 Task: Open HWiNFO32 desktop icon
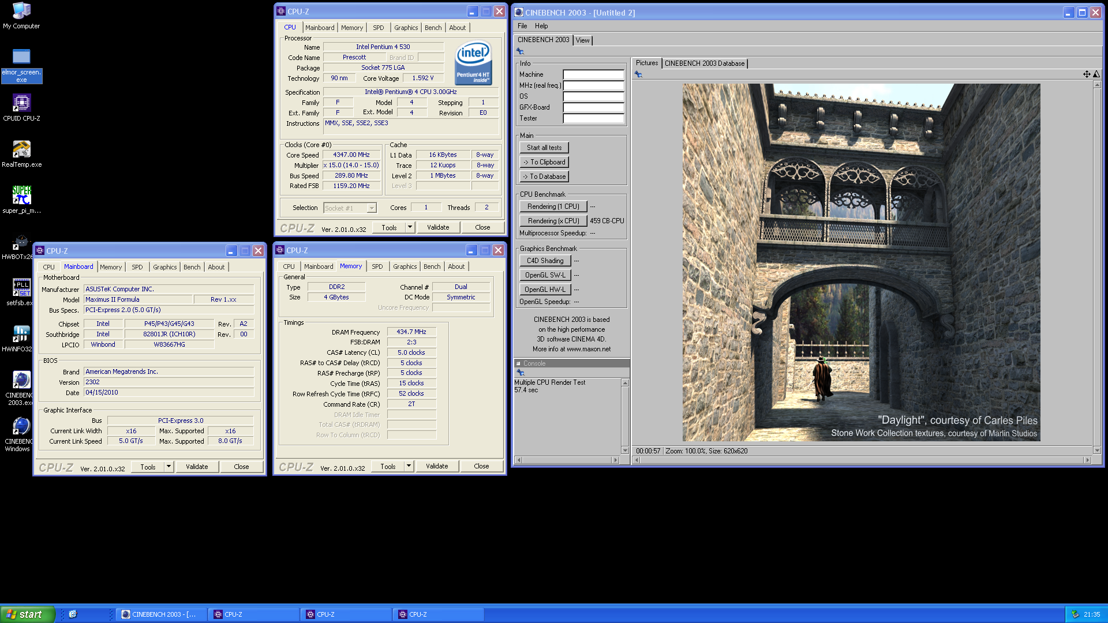click(x=17, y=339)
